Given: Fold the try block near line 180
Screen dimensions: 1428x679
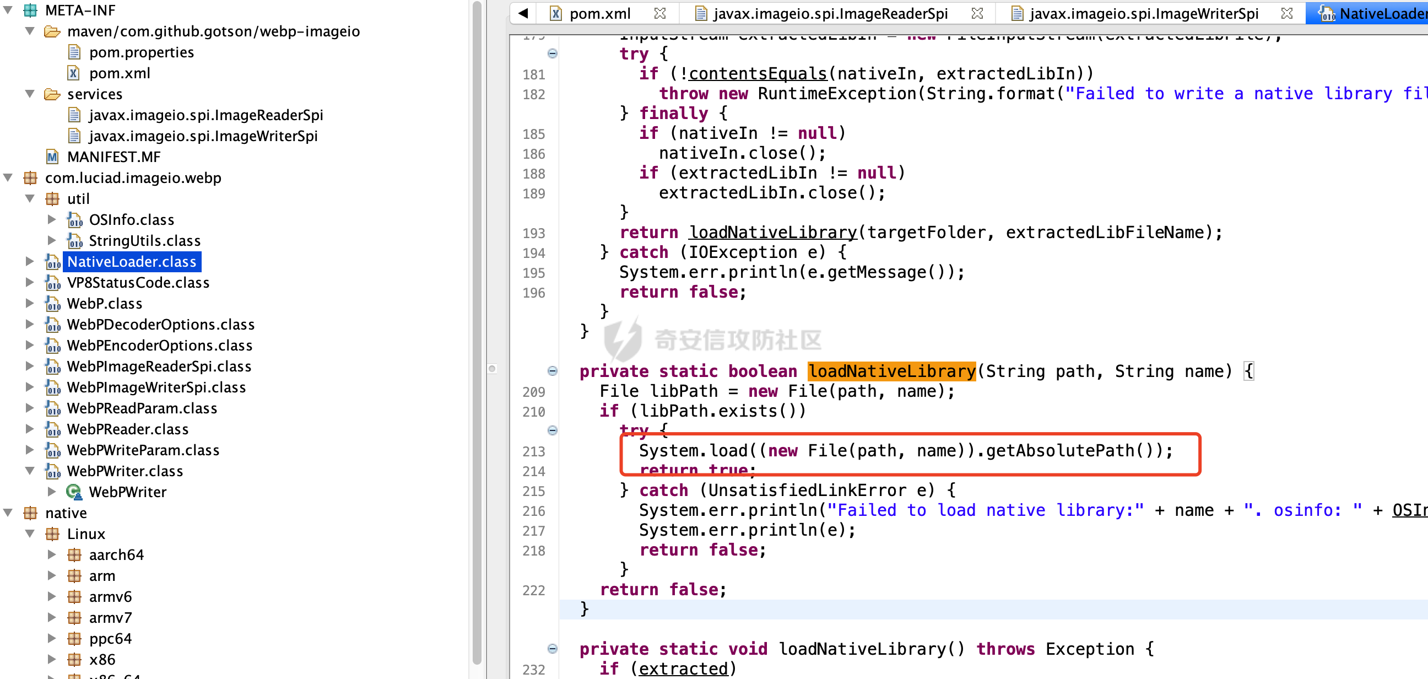Looking at the screenshot, I should [552, 54].
